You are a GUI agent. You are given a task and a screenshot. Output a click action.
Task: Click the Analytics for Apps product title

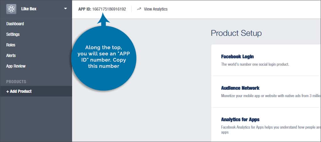(x=240, y=119)
